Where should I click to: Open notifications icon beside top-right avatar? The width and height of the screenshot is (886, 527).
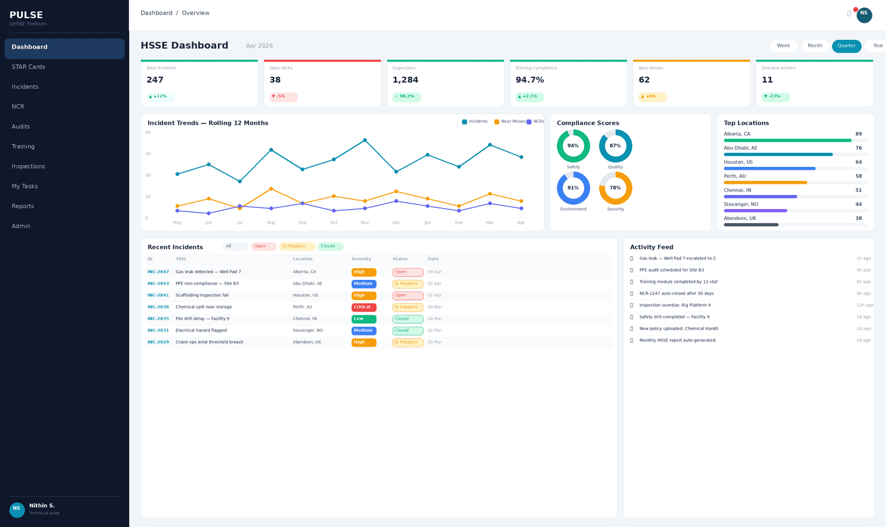[x=849, y=13]
